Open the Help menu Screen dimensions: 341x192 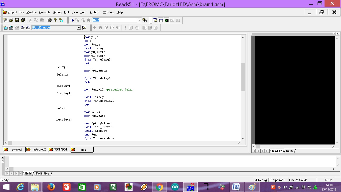(120, 12)
